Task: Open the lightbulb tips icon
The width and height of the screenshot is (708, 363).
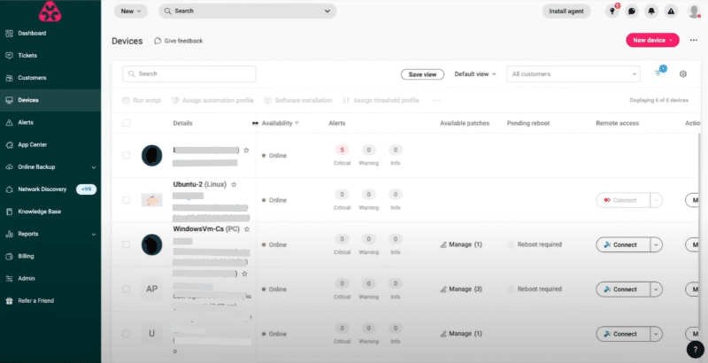Action: pos(612,12)
